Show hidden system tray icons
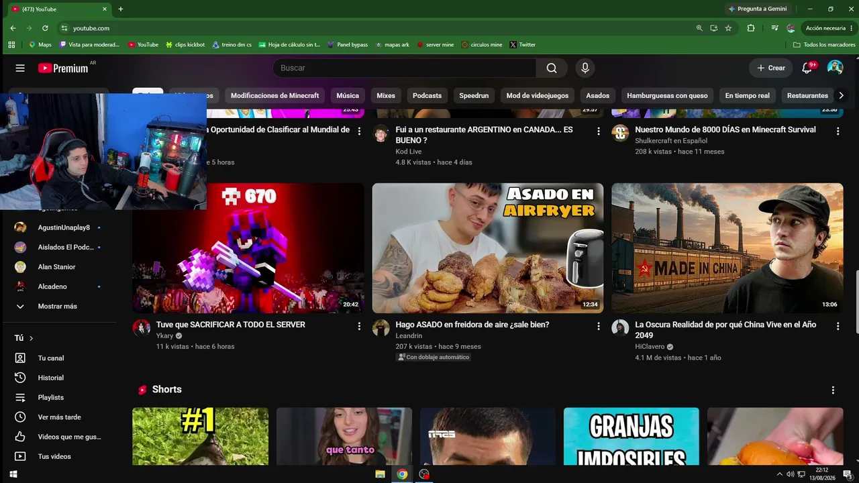This screenshot has height=483, width=859. point(779,474)
